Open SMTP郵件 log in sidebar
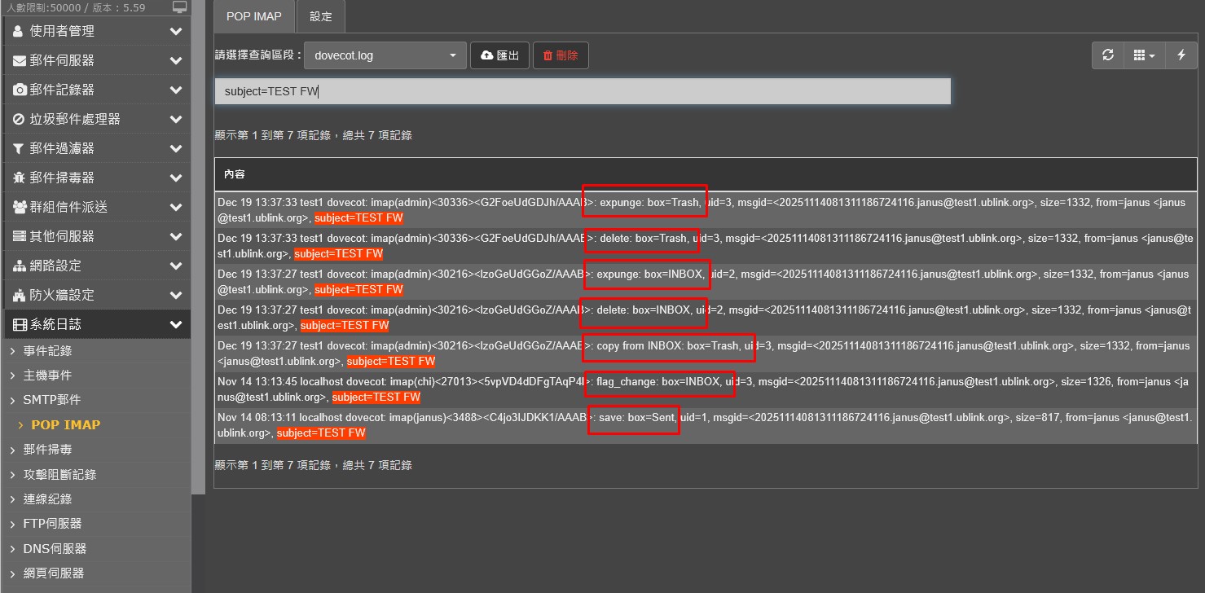Screen dimensions: 1205x593 51,400
